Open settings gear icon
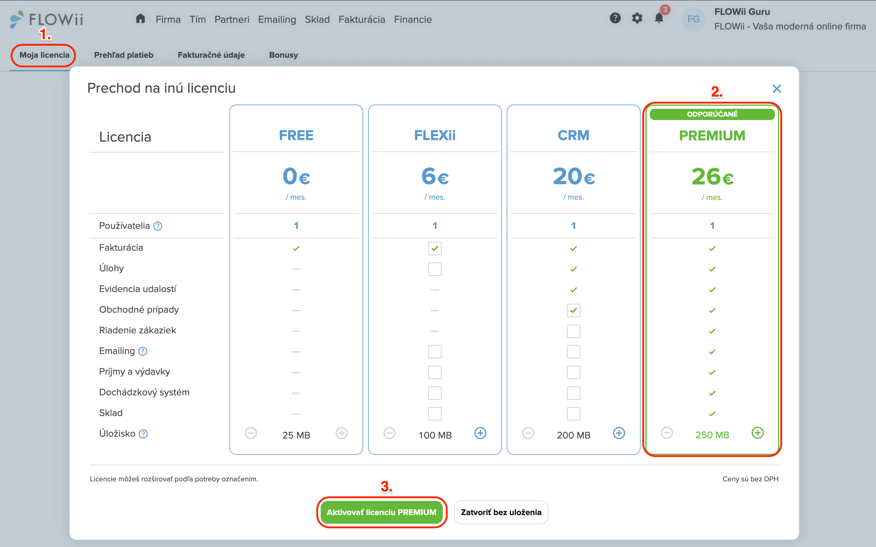The width and height of the screenshot is (876, 547). click(637, 18)
